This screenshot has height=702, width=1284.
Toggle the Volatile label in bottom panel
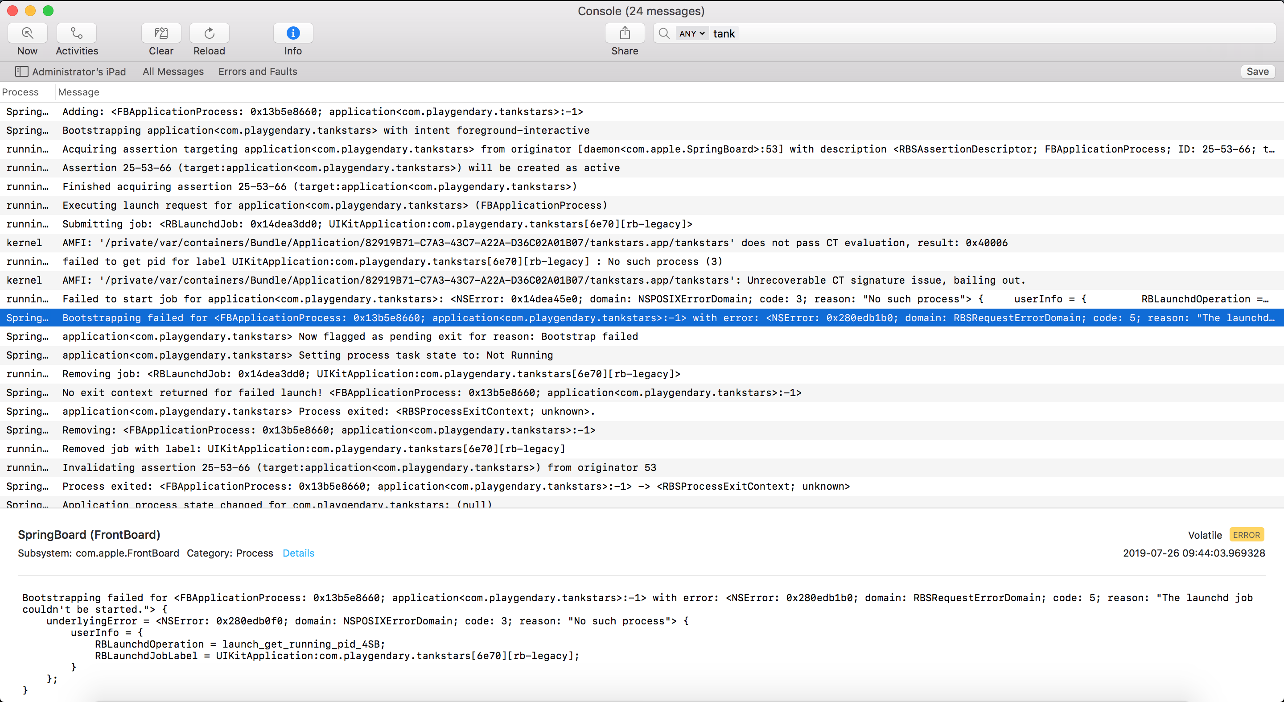coord(1205,535)
